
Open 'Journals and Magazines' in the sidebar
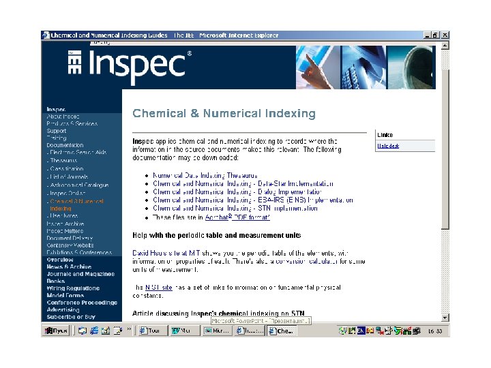tap(80, 274)
